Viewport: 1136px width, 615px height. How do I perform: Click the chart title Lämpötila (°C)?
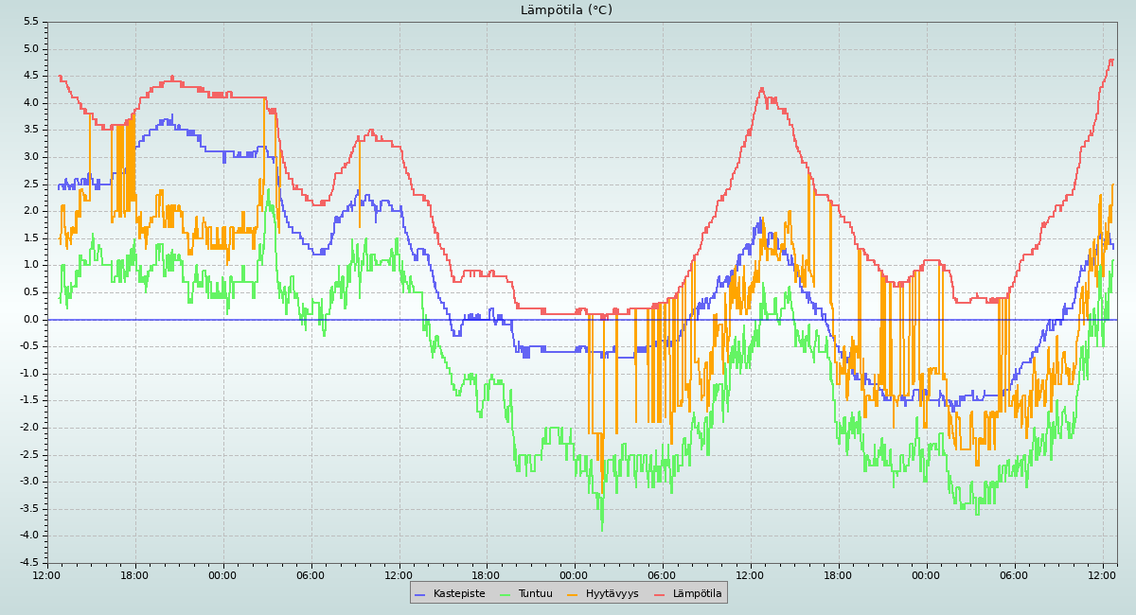pos(566,10)
